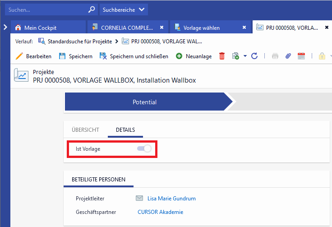Click the copy document icon
The image size is (332, 227).
[x=235, y=56]
